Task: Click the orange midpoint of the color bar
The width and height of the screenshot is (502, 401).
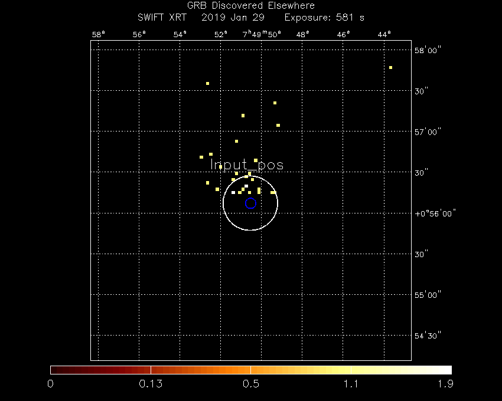Action: pos(251,370)
